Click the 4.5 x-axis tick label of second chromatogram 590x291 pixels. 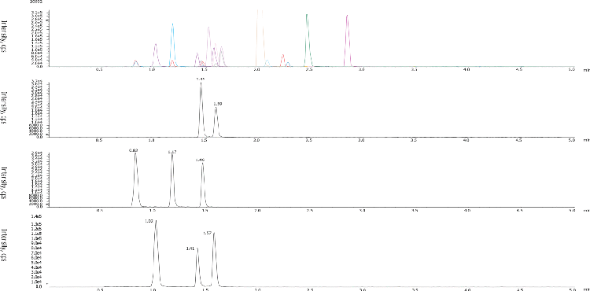coord(519,140)
